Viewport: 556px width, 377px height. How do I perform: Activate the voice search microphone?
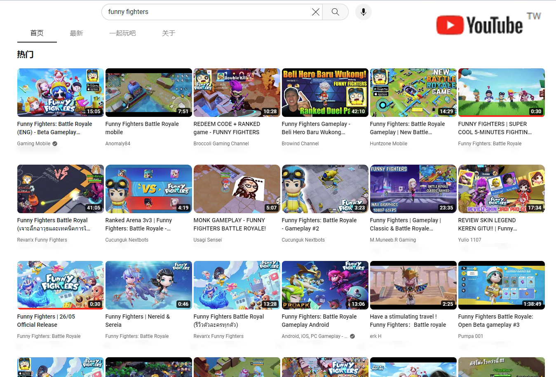[x=364, y=12]
